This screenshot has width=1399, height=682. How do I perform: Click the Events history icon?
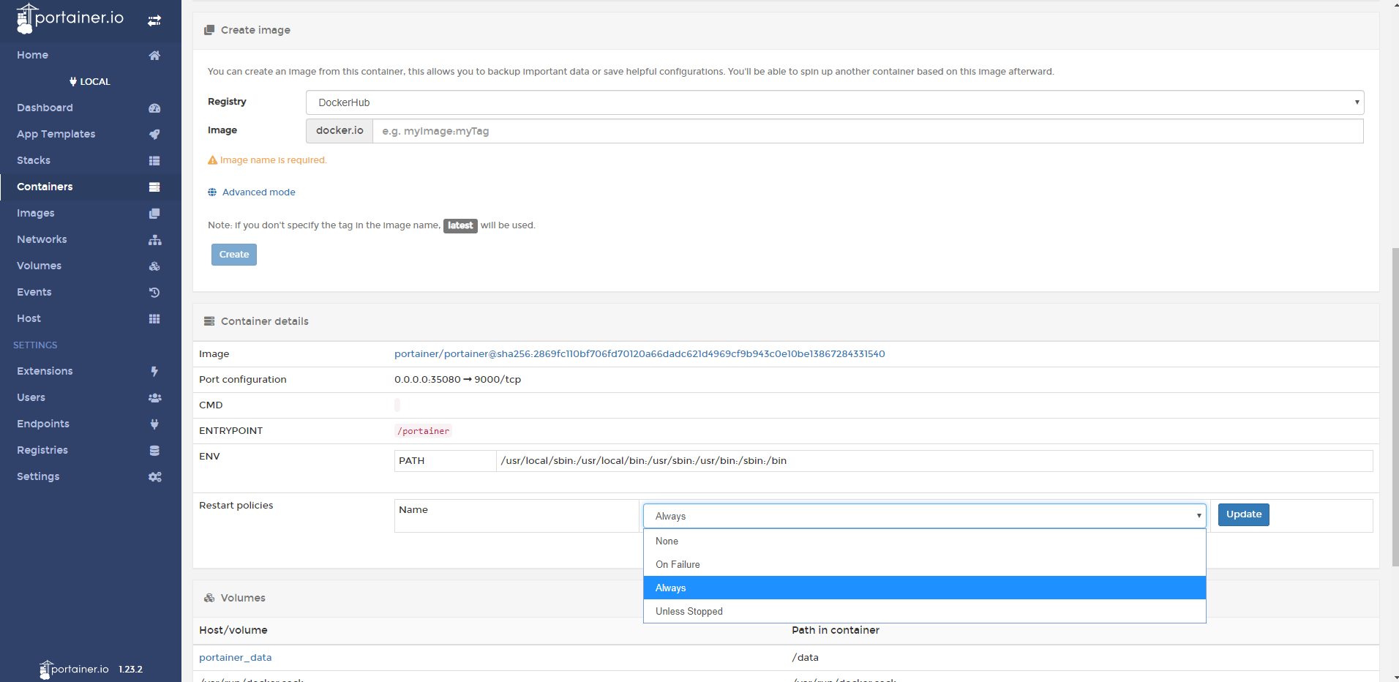pyautogui.click(x=154, y=293)
